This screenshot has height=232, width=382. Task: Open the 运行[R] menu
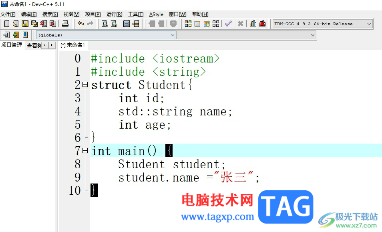pos(114,14)
